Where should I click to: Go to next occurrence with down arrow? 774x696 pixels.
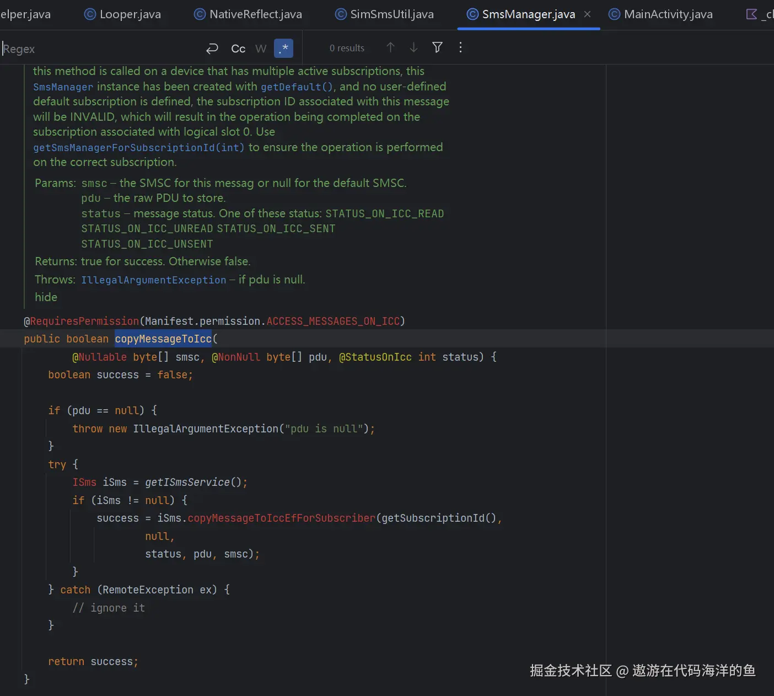point(413,48)
